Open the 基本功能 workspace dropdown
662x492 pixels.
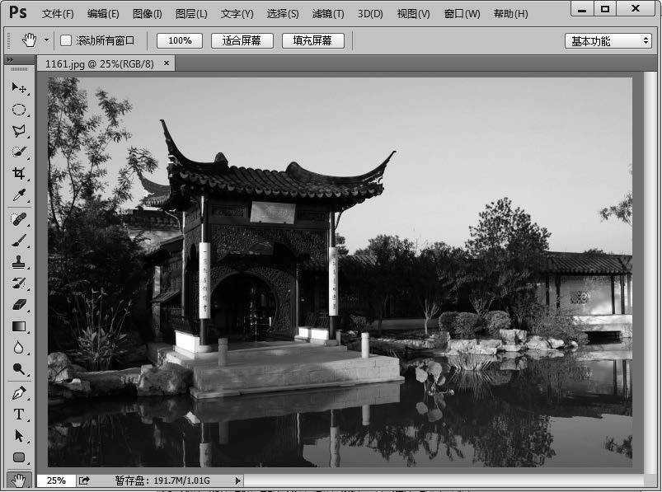(x=608, y=40)
